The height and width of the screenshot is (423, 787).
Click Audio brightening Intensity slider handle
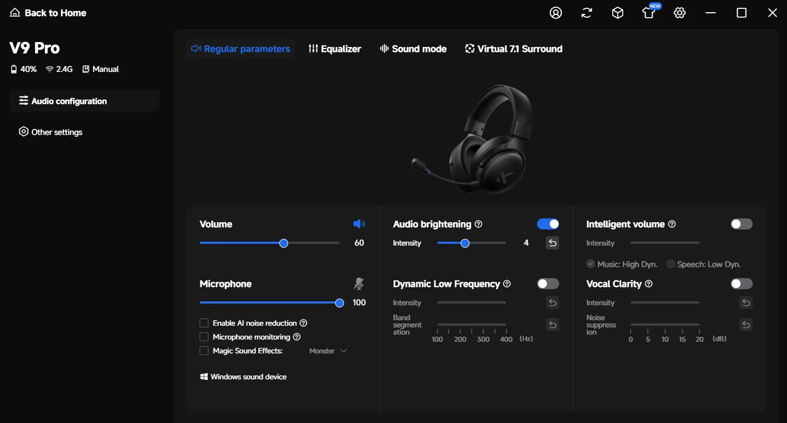click(x=465, y=243)
